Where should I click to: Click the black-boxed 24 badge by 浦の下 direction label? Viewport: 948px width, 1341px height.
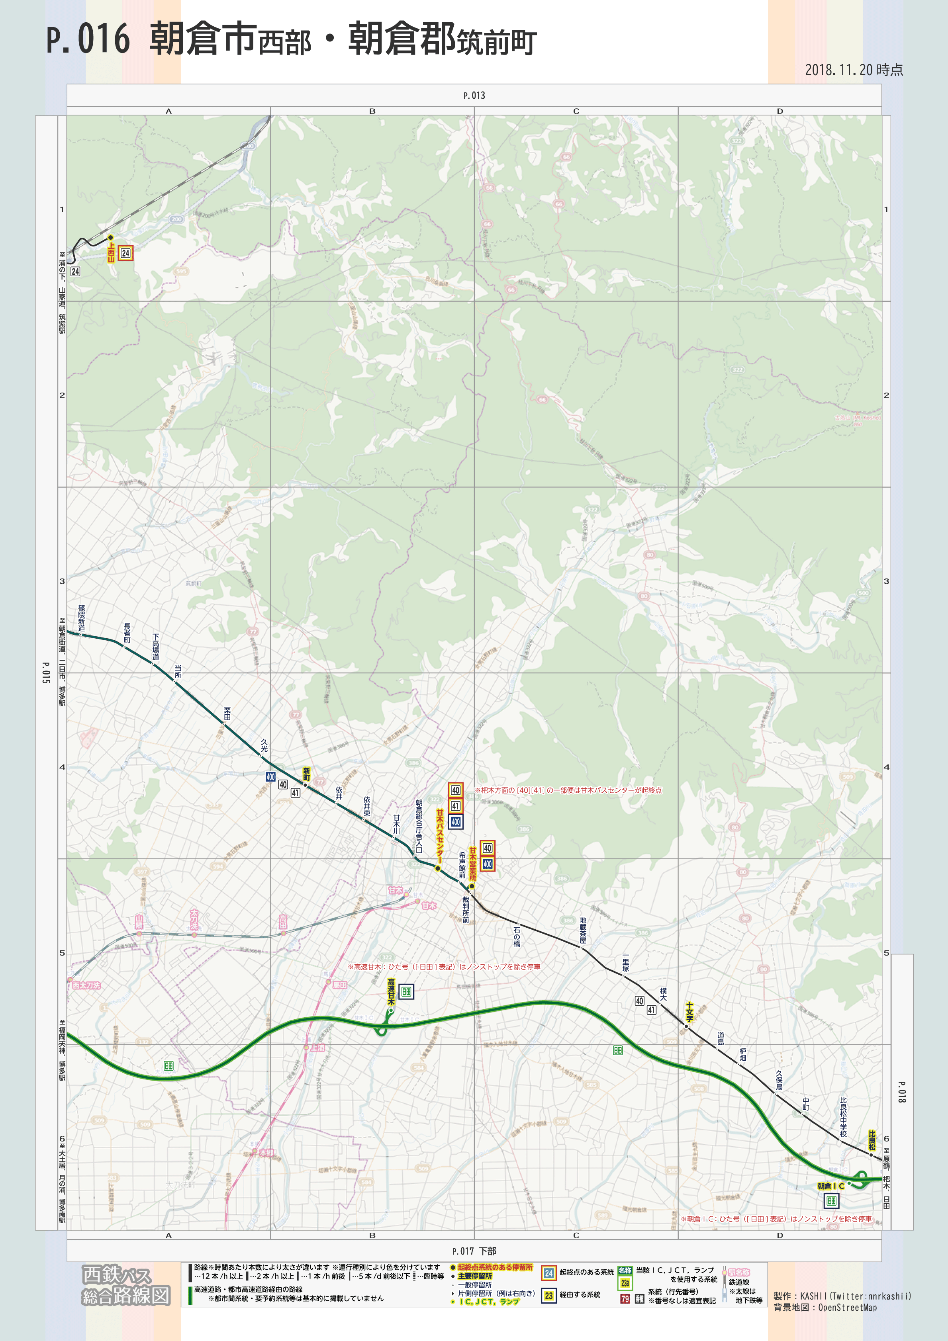[x=75, y=272]
